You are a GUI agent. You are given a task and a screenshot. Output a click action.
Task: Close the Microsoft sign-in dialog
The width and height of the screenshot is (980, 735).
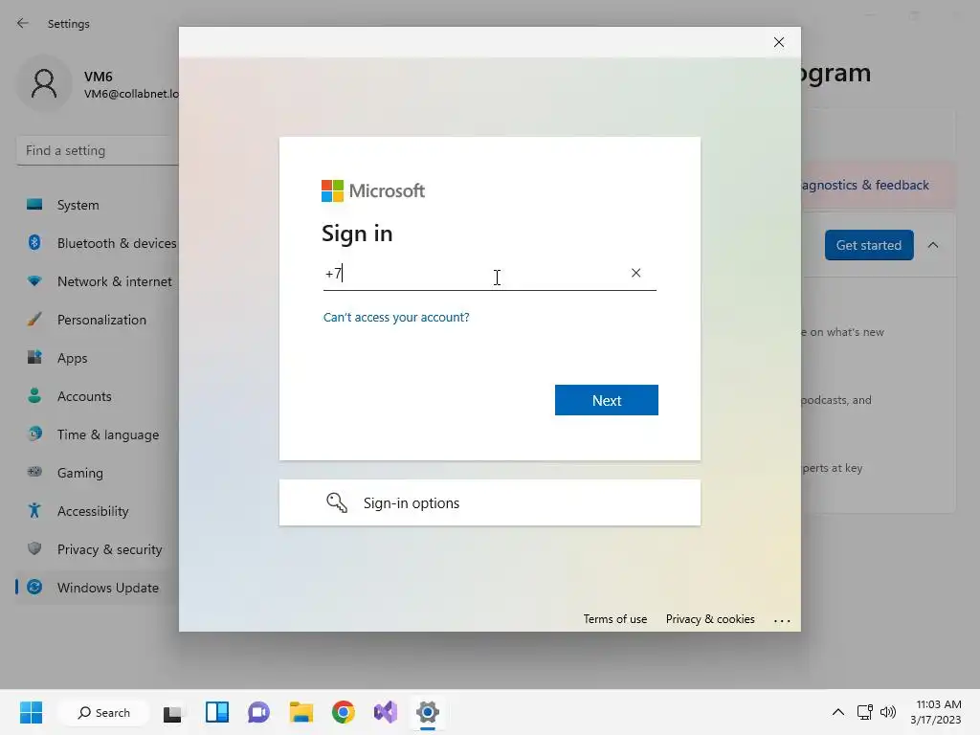[779, 42]
